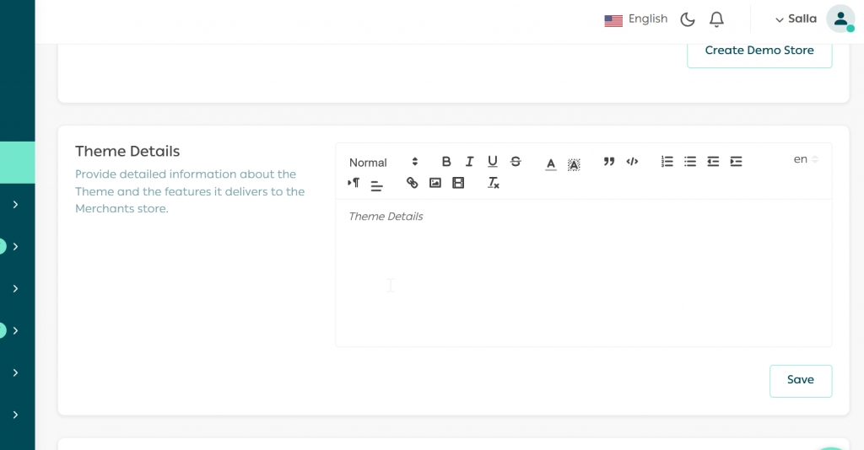Image resolution: width=864 pixels, height=450 pixels.
Task: Insert an image into editor
Action: pos(435,183)
